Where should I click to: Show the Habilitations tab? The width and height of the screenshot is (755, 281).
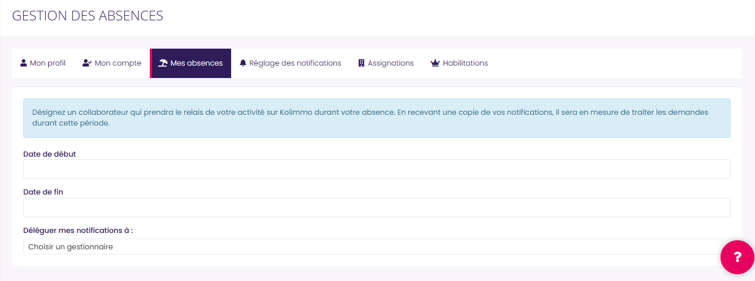(x=459, y=63)
